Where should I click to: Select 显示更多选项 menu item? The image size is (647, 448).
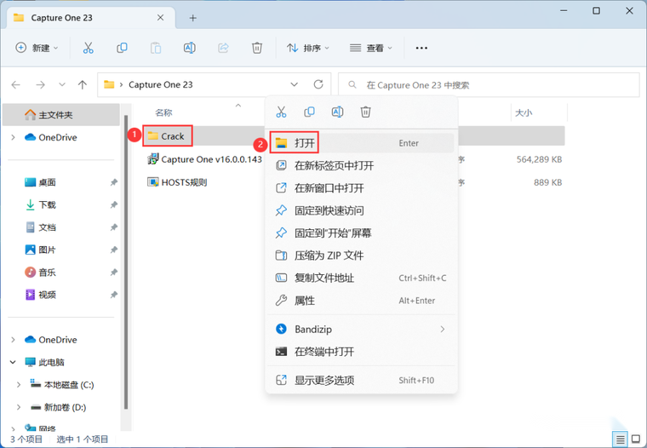pos(362,380)
